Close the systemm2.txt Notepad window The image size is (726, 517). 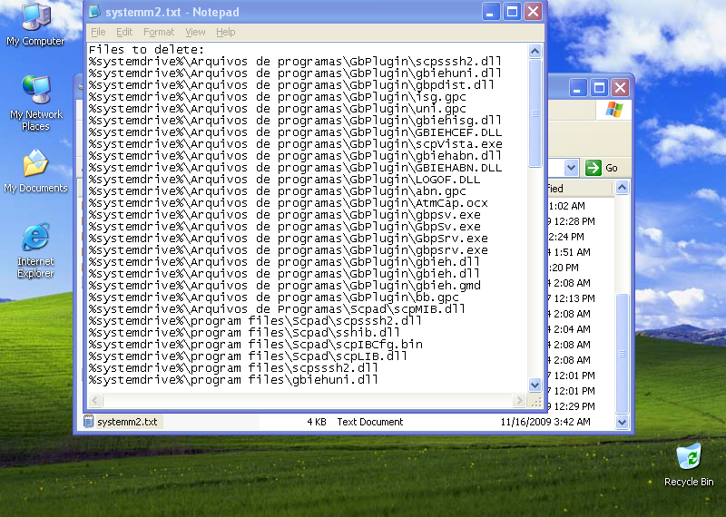tap(534, 12)
